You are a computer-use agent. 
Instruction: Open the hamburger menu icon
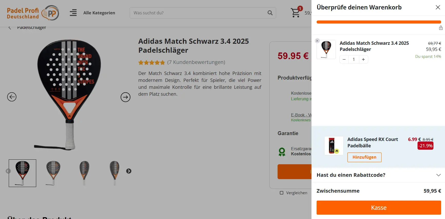point(73,13)
